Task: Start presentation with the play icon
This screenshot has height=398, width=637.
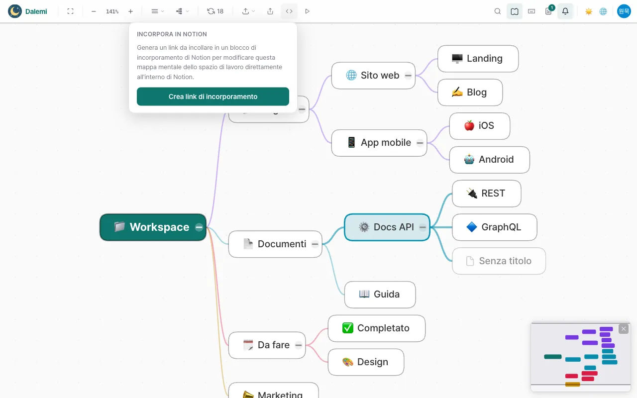Action: (308, 11)
